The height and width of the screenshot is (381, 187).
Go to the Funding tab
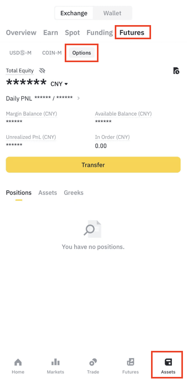coord(99,32)
